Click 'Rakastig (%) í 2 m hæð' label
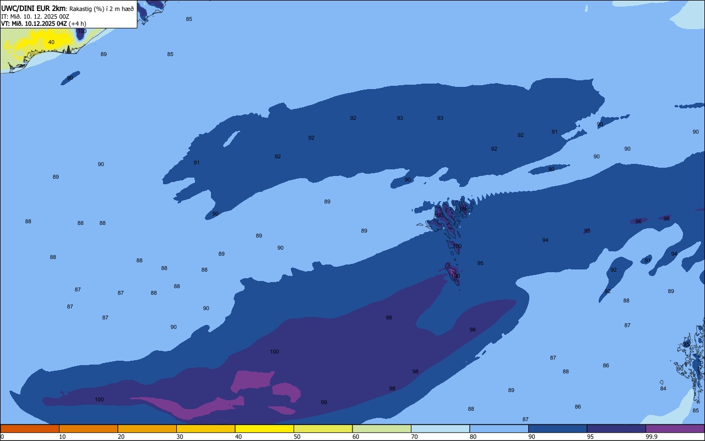Screen dimensions: 705x441 (x=101, y=9)
